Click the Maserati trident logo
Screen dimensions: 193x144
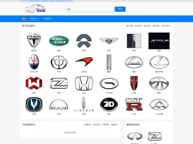coord(34,62)
